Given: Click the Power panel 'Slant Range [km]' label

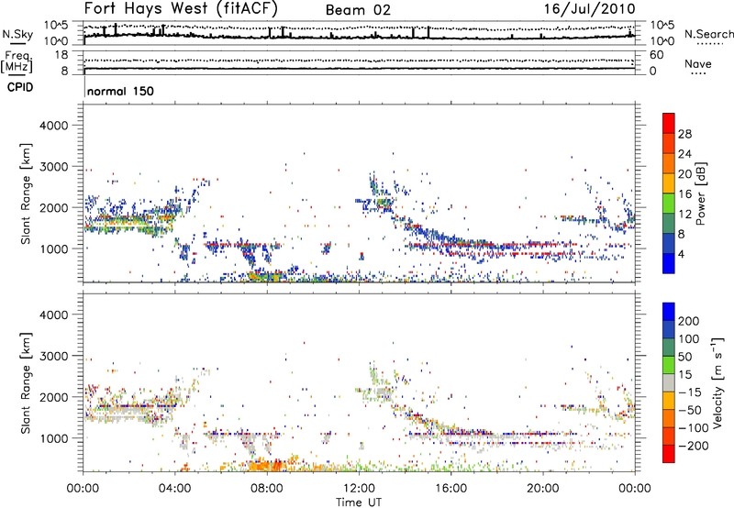Looking at the screenshot, I should click(x=26, y=193).
